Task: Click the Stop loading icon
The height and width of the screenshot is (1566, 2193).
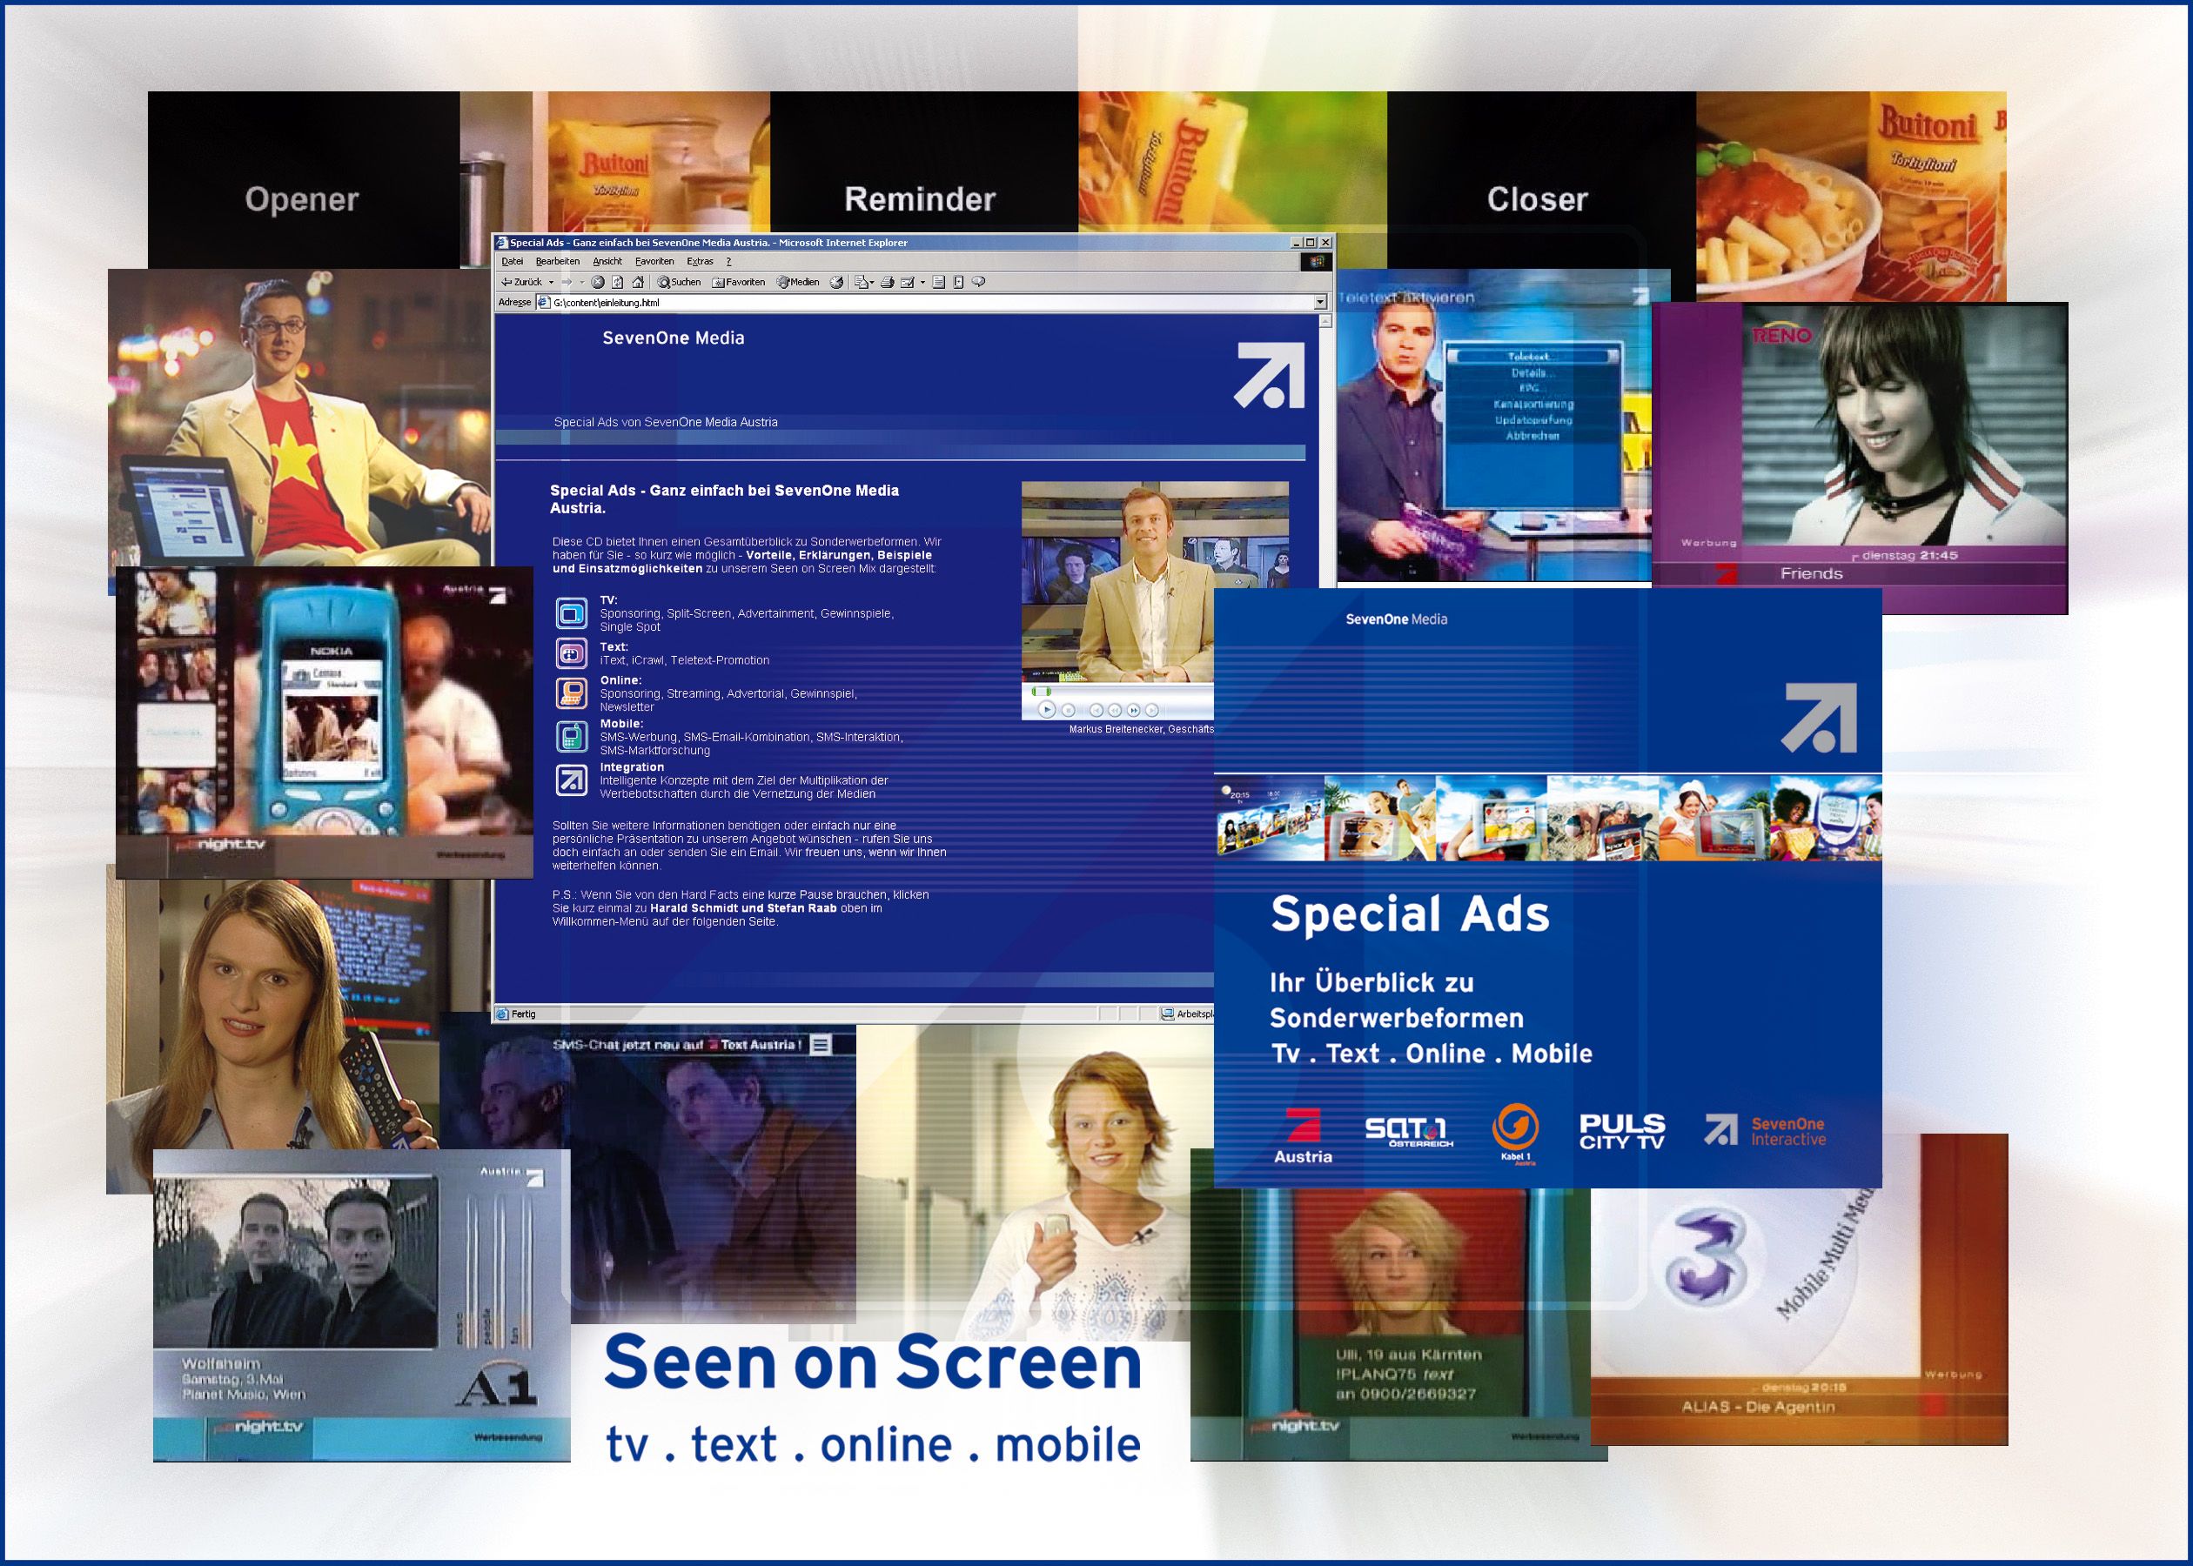Action: (x=598, y=282)
